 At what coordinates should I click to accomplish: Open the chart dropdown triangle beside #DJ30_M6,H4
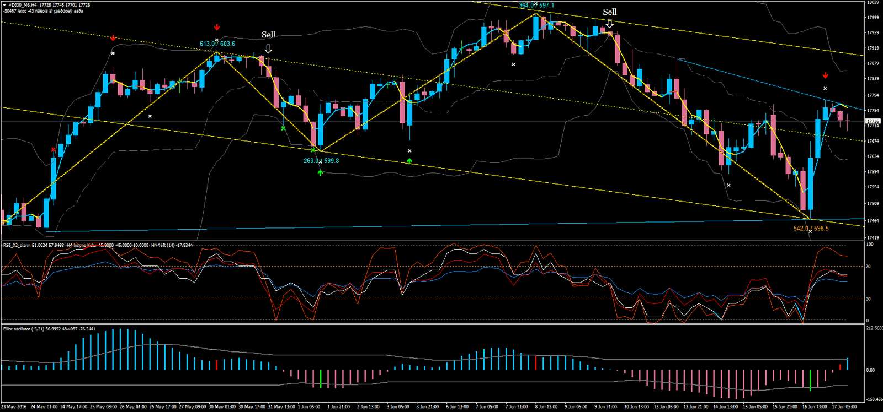tap(4, 5)
